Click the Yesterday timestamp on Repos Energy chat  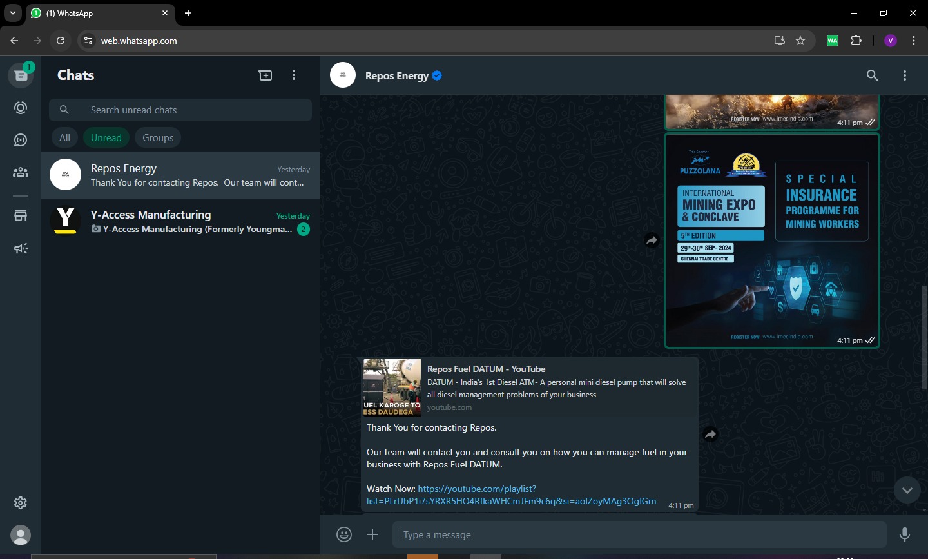(294, 170)
